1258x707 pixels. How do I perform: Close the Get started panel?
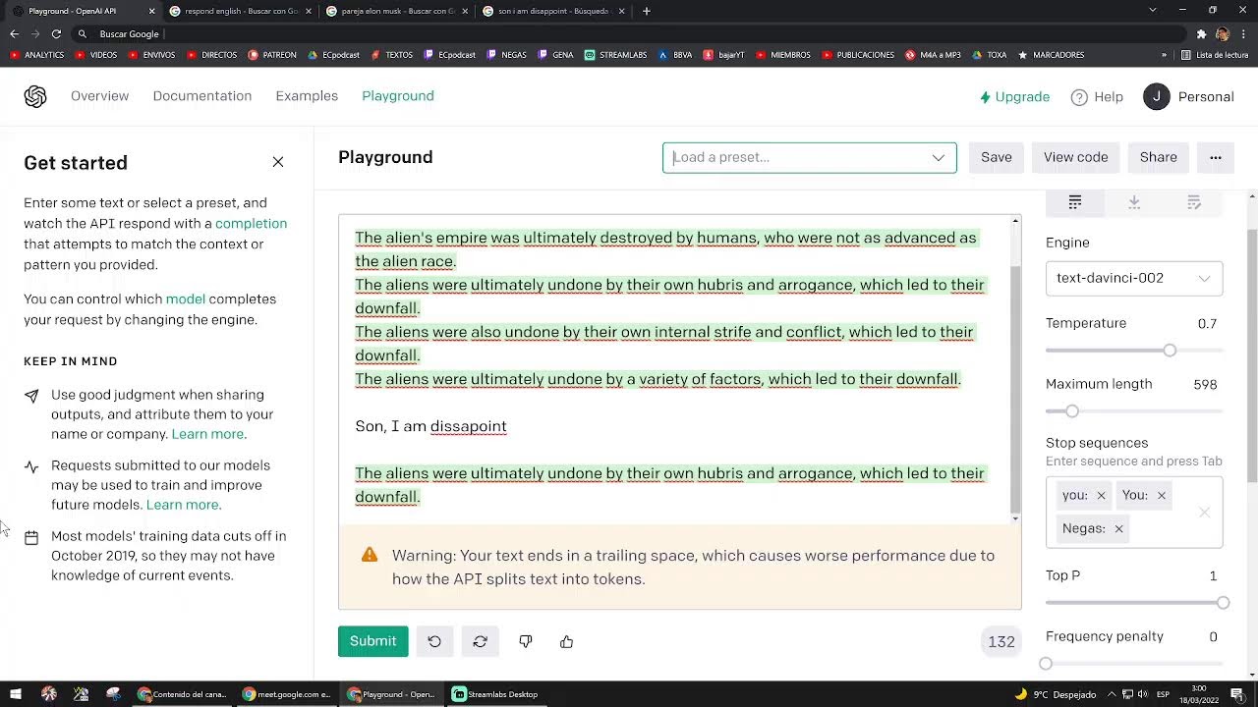278,162
